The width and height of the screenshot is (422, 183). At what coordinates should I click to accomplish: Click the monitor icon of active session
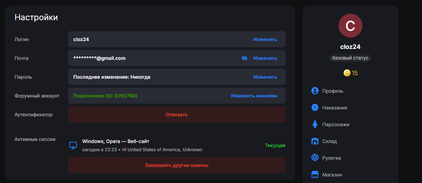click(73, 145)
